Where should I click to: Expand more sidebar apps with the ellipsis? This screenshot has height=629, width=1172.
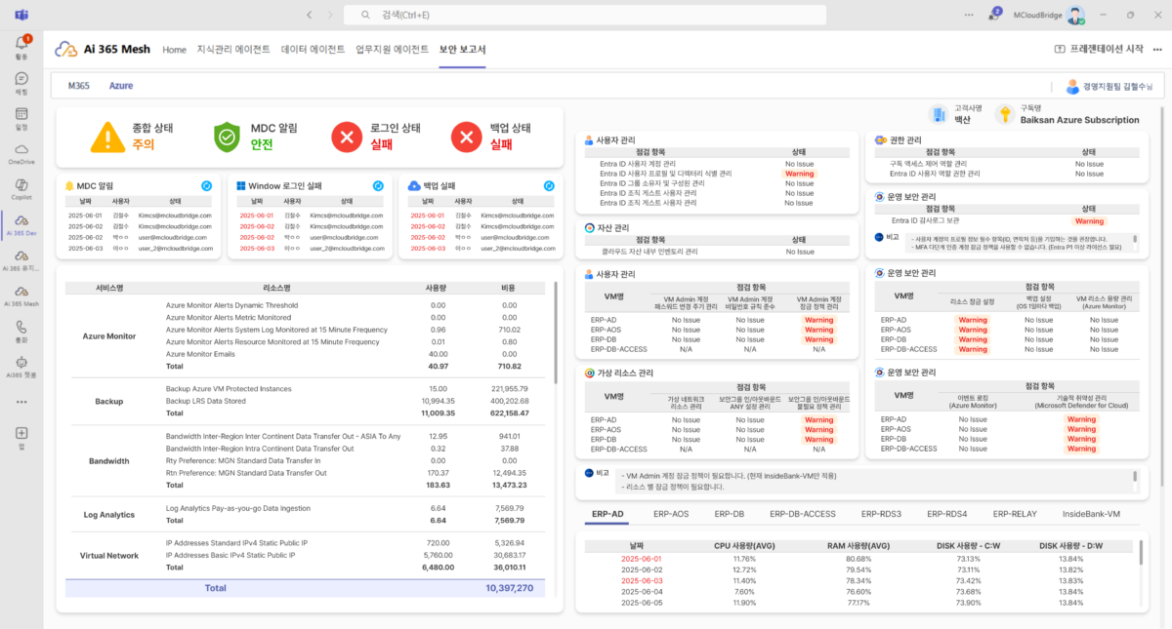tap(21, 401)
